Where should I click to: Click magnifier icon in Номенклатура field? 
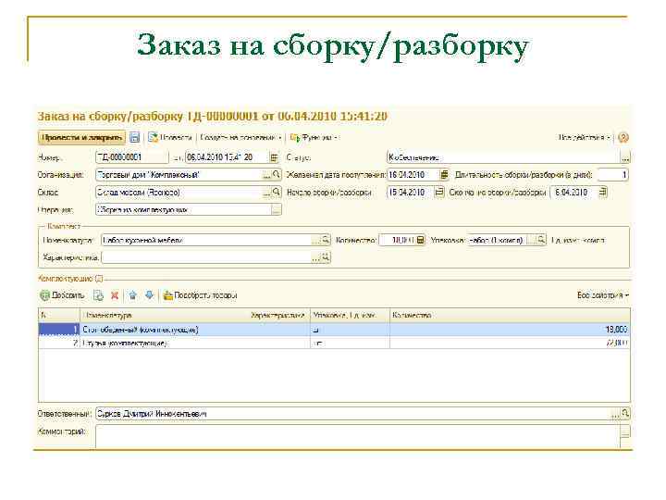[x=326, y=240]
